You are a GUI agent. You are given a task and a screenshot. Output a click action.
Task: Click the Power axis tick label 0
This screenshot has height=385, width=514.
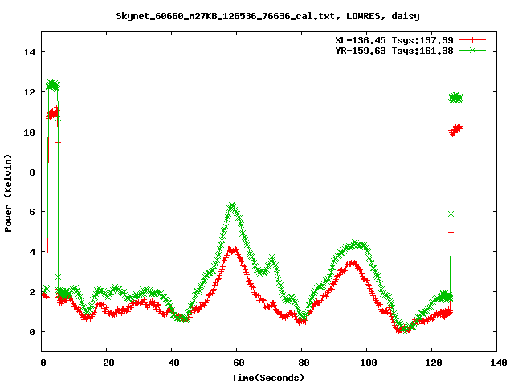32,332
